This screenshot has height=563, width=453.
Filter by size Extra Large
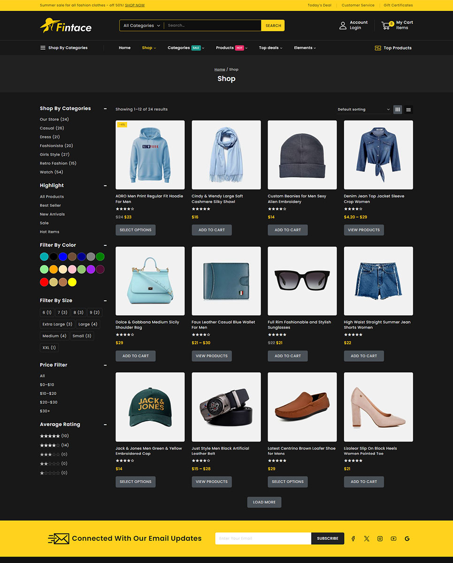point(57,324)
